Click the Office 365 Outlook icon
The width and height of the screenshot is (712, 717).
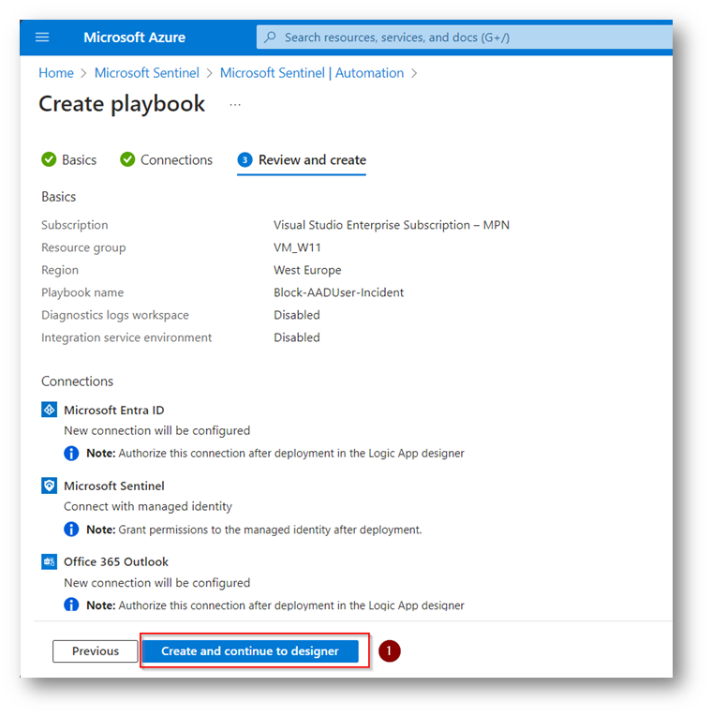(49, 561)
